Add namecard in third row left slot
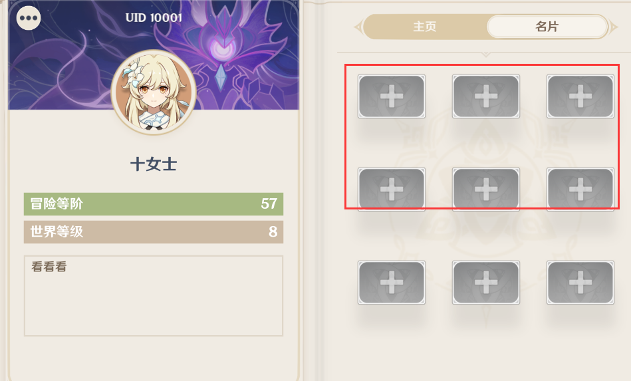The width and height of the screenshot is (631, 381). (392, 283)
